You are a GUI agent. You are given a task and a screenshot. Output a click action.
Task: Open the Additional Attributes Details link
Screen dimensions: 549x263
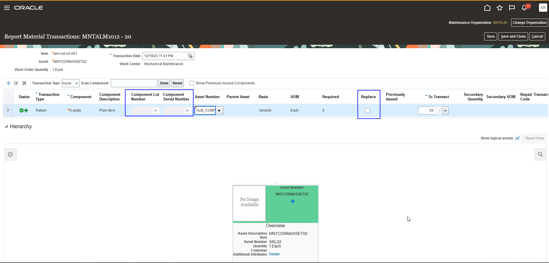(274, 254)
